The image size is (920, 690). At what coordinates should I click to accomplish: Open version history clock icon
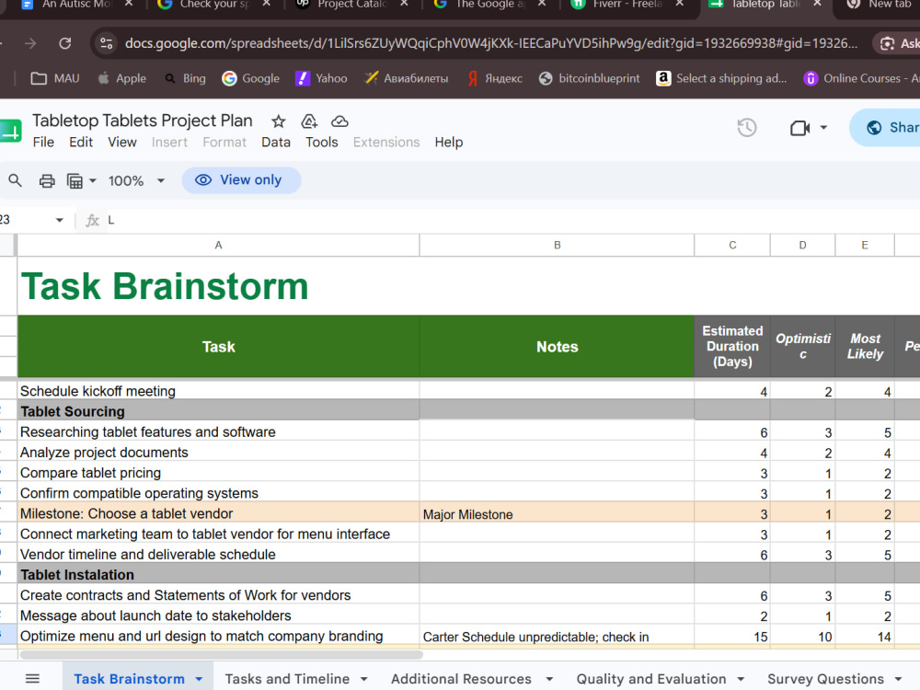[x=746, y=127]
